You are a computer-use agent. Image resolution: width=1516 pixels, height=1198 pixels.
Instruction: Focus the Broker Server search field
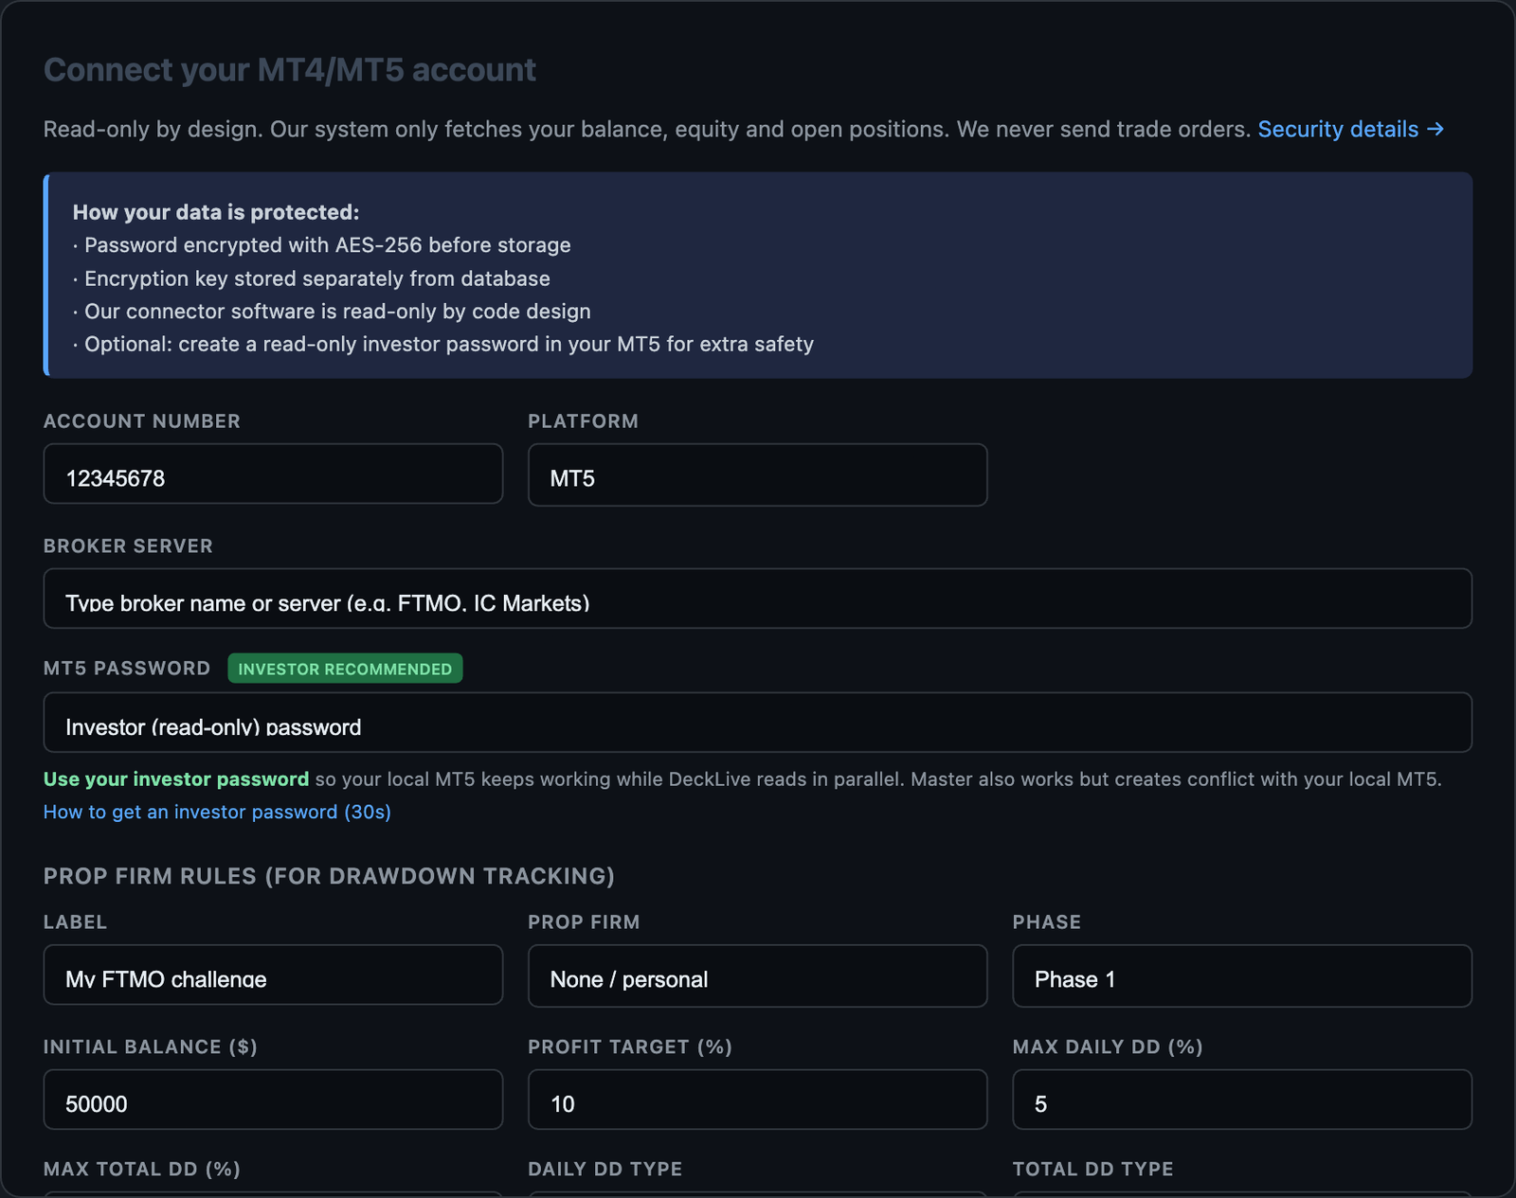(758, 599)
